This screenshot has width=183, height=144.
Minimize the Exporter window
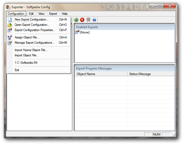click(153, 6)
